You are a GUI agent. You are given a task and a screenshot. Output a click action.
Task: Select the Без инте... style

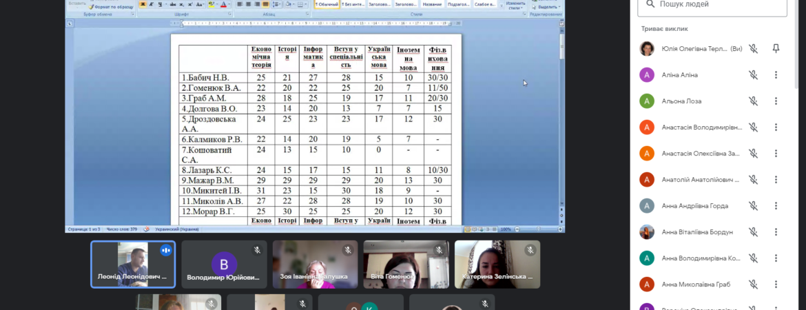coord(353,5)
